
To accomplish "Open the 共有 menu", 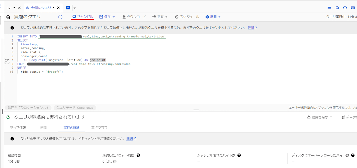I will [x=160, y=17].
